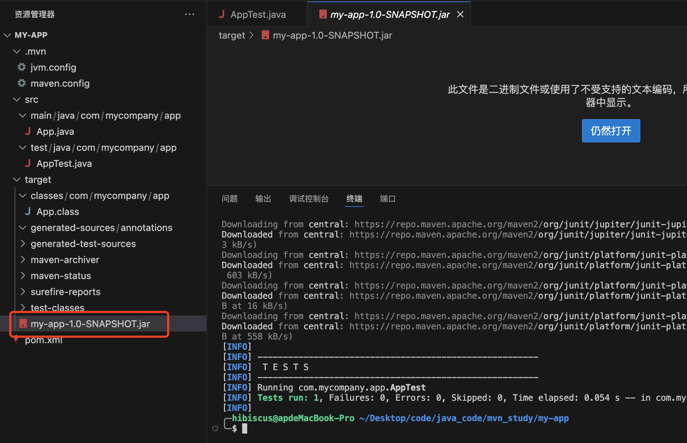Click the maven.config gear file icon
This screenshot has width=687, height=443.
click(x=22, y=83)
